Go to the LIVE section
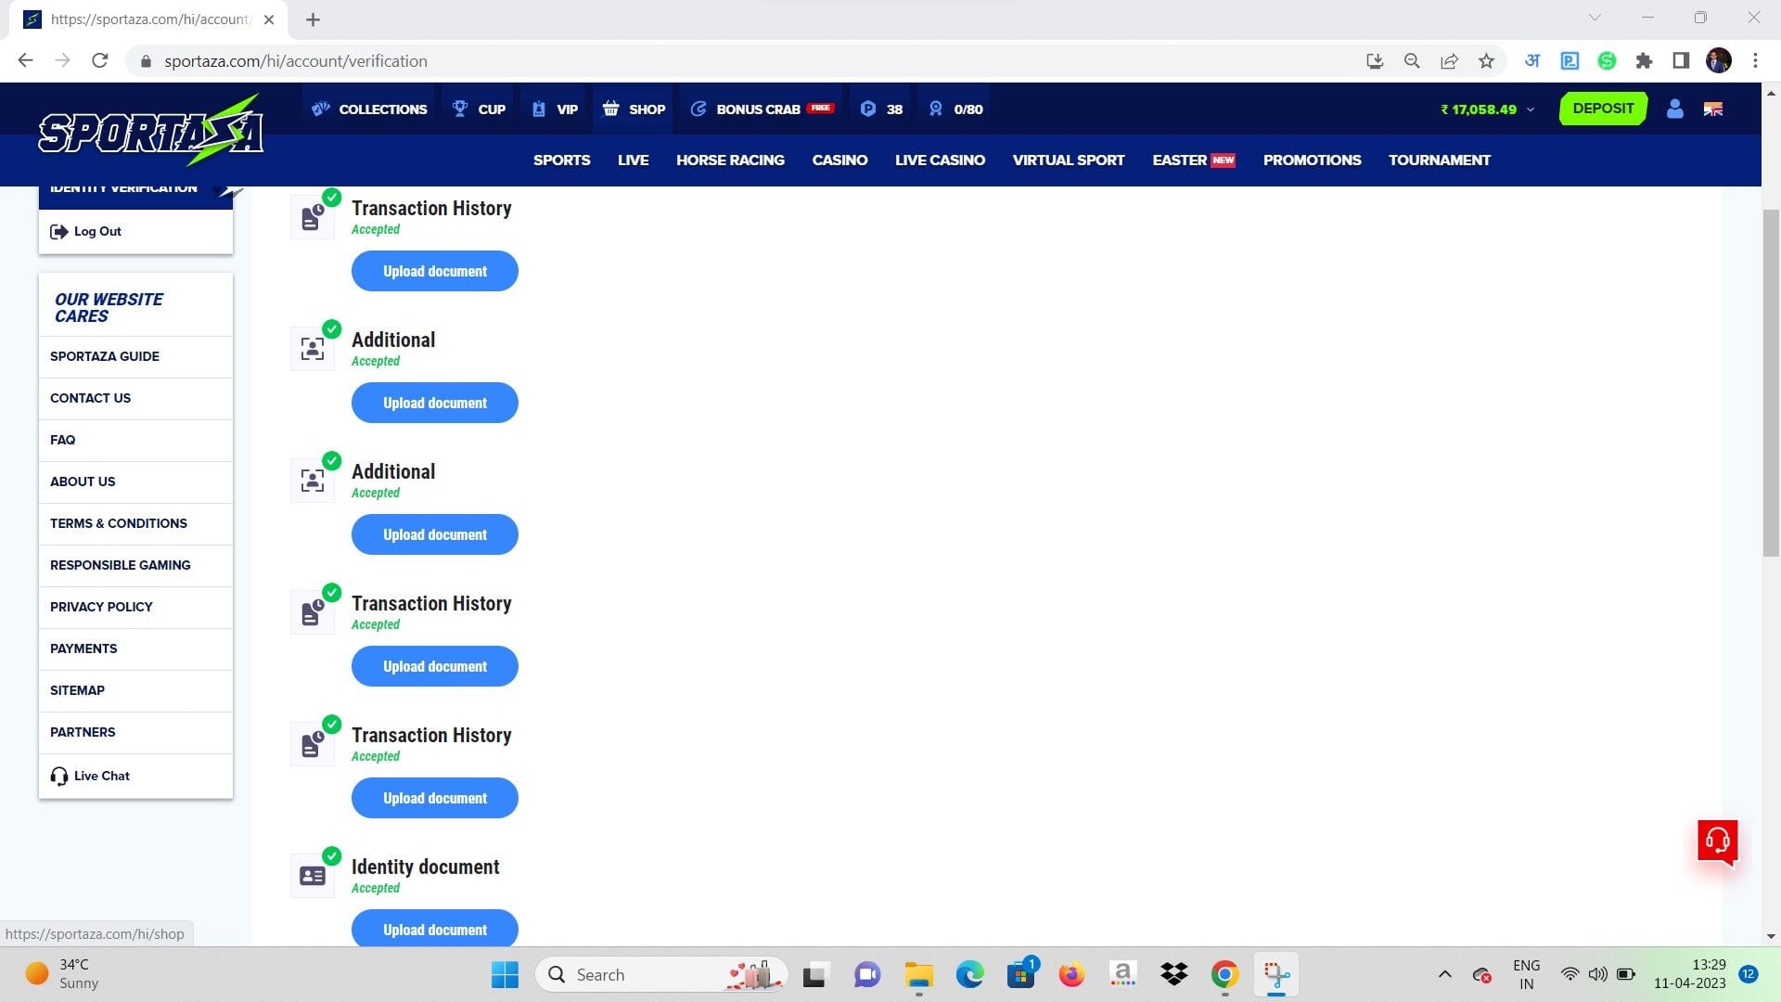The width and height of the screenshot is (1781, 1002). pos(633,160)
